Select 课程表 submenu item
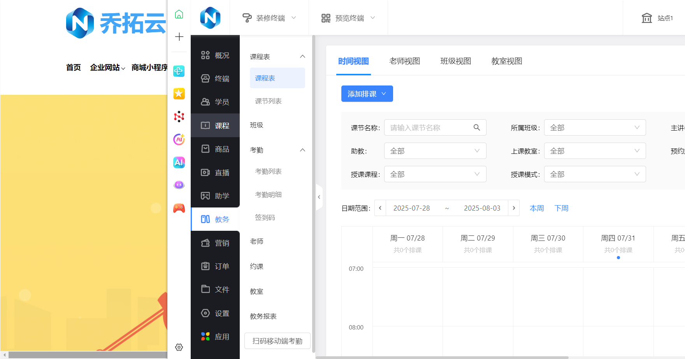Image resolution: width=685 pixels, height=359 pixels. pyautogui.click(x=278, y=78)
